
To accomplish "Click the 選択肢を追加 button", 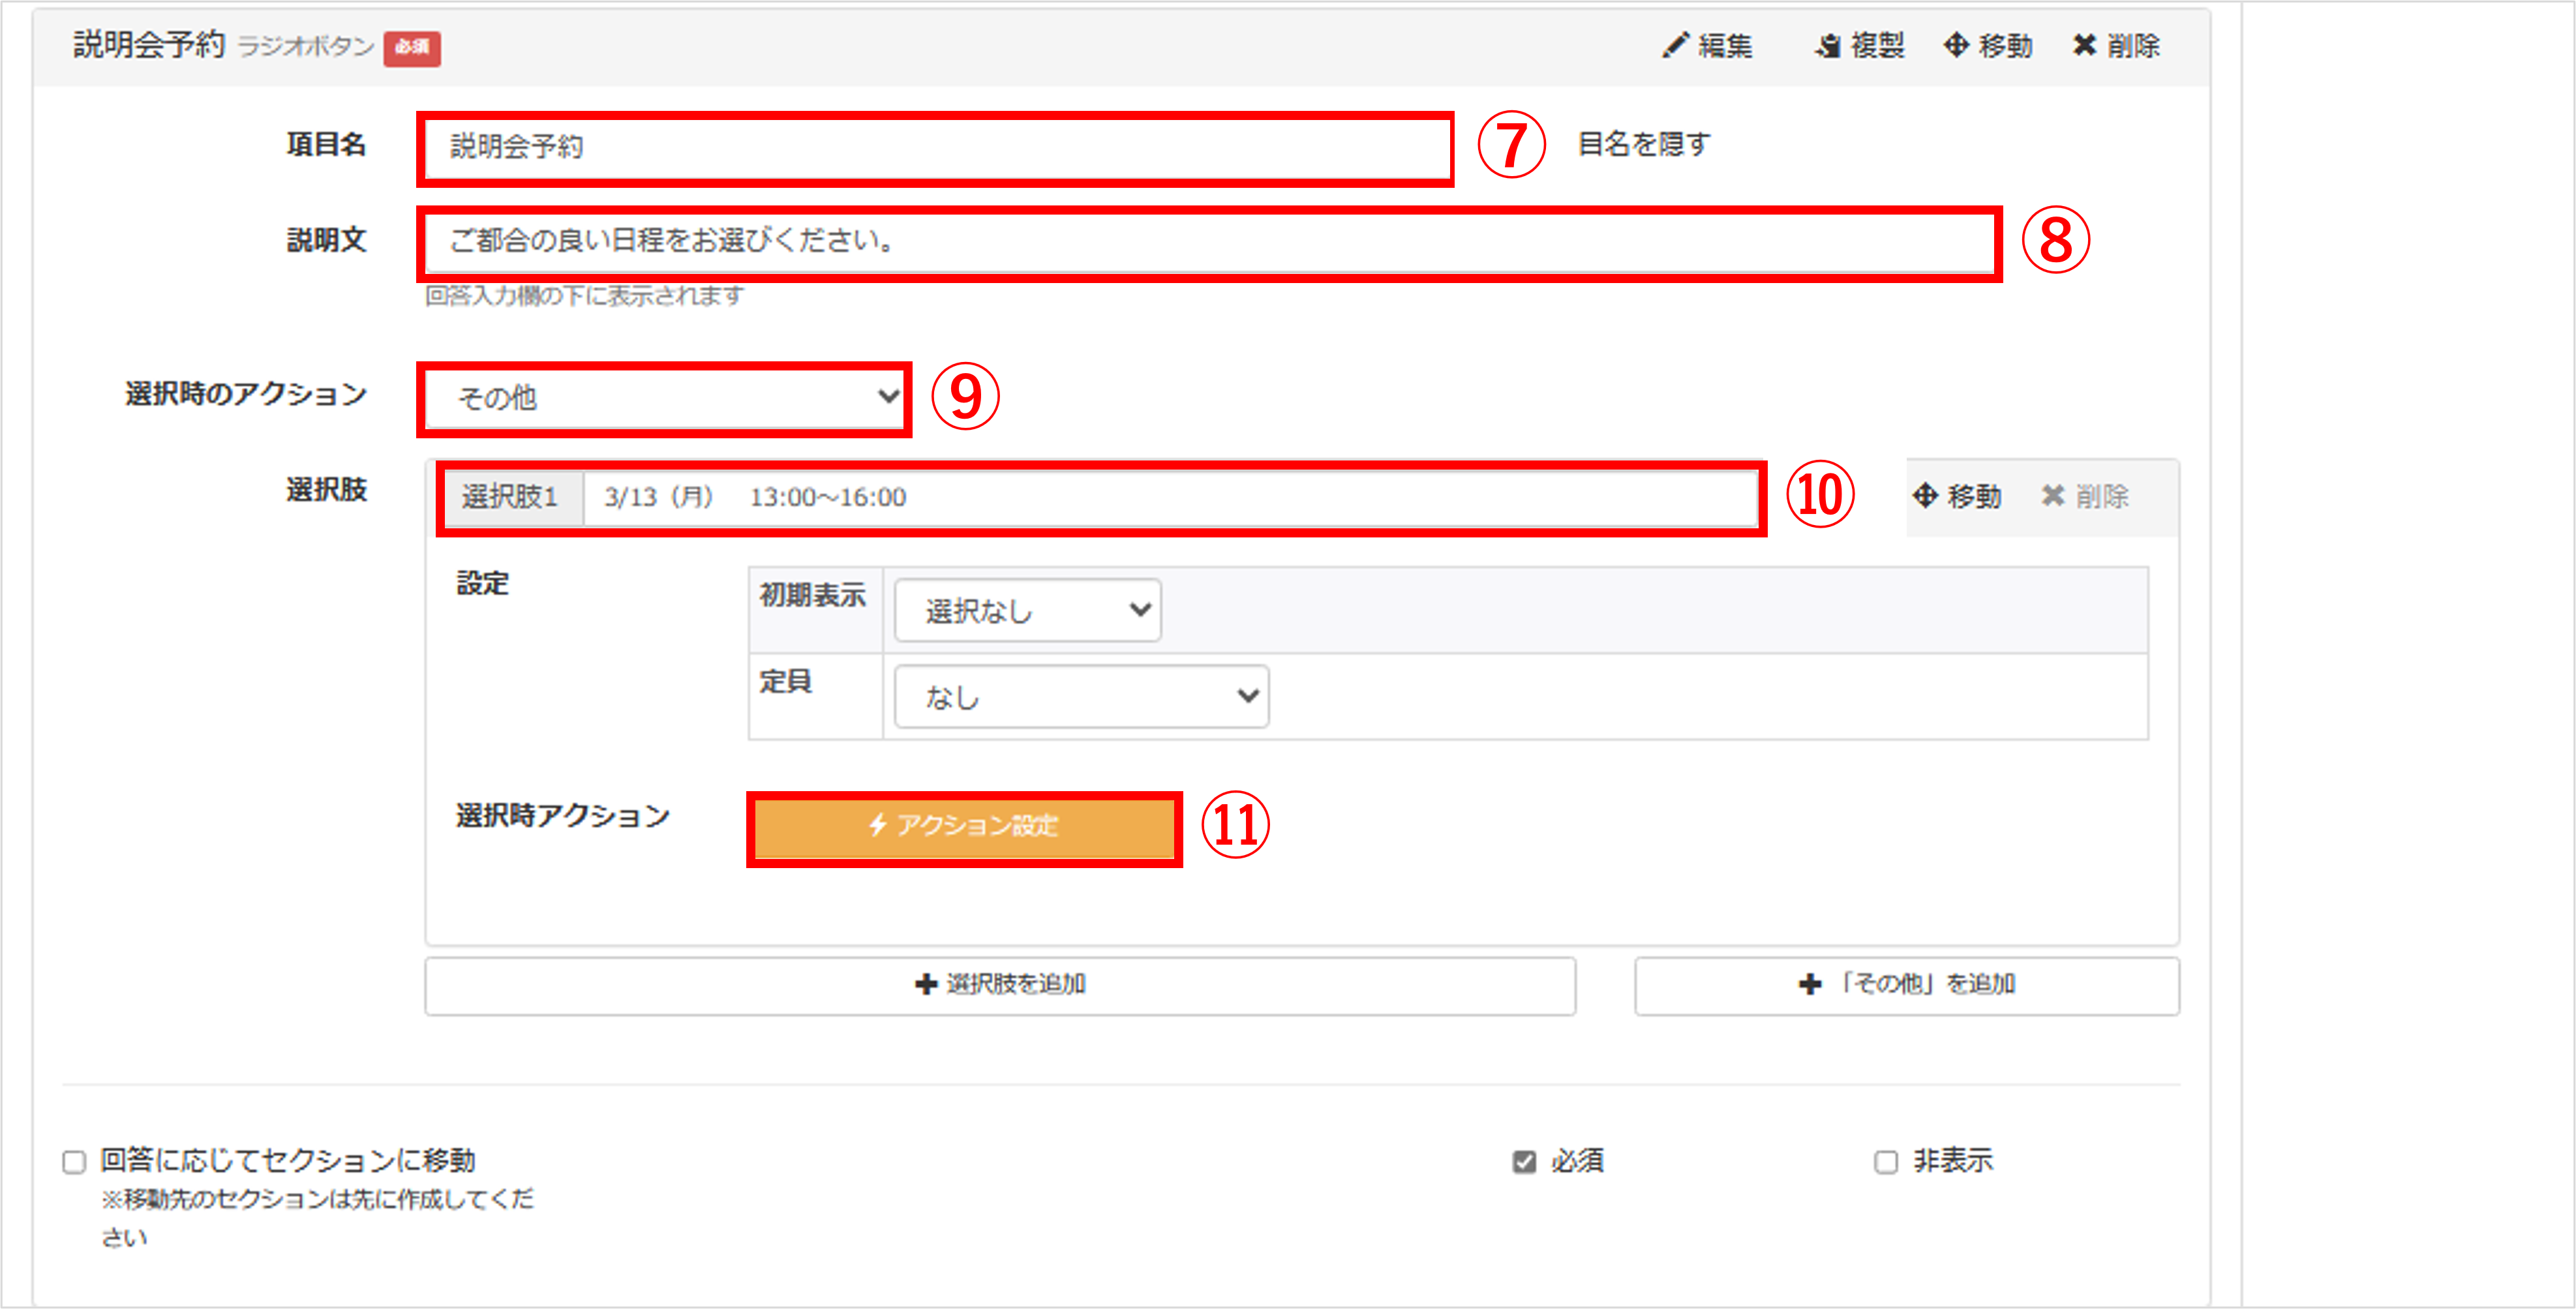I will [1000, 985].
